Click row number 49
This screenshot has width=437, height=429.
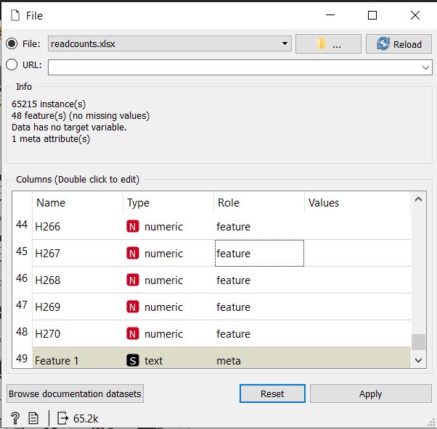[22, 358]
